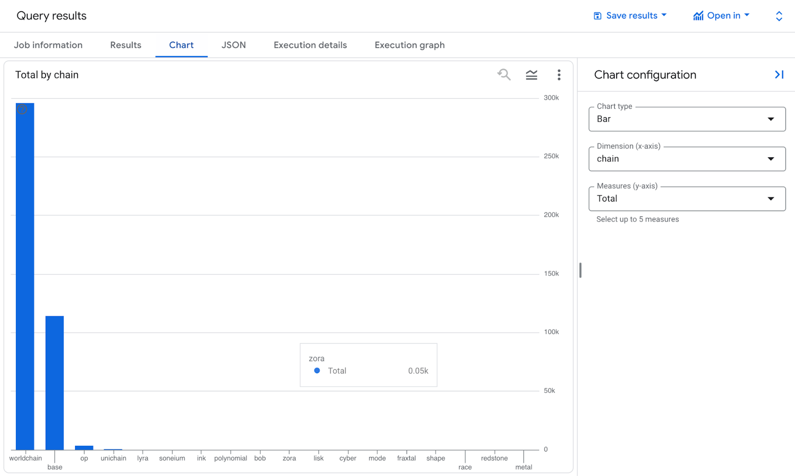Click the circular icon atop worldchain bar

22,109
